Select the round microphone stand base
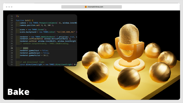This screenshot has width=183, height=103. (x=129, y=65)
